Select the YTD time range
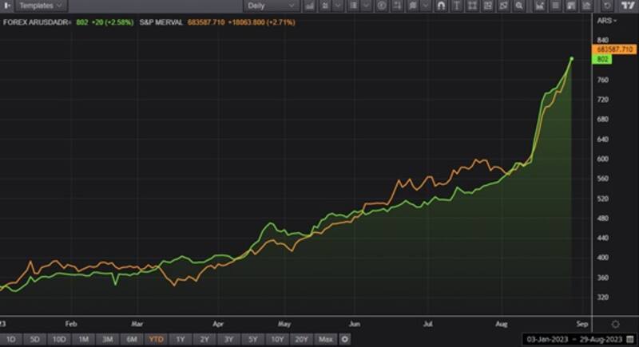This screenshot has width=639, height=347. [157, 339]
